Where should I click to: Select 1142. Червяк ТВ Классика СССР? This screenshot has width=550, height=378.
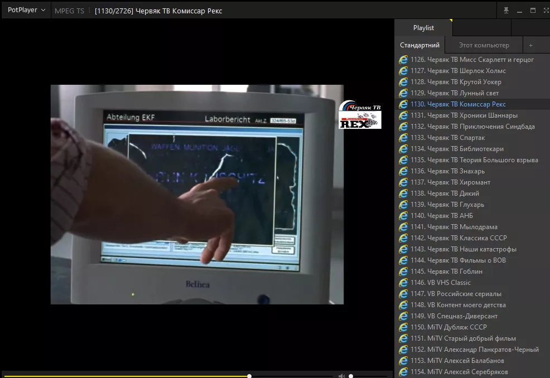coord(472,238)
